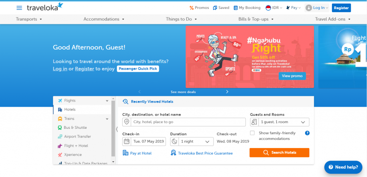
Task: Click the Flight + Hotel icon
Action: click(x=60, y=146)
